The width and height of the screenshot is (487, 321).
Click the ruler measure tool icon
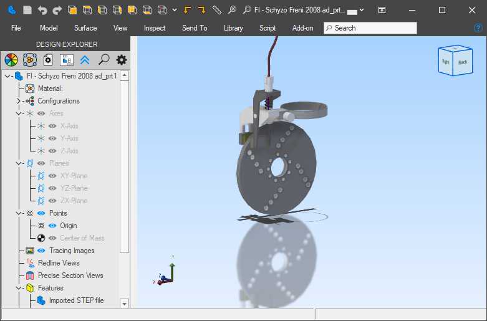click(x=216, y=10)
